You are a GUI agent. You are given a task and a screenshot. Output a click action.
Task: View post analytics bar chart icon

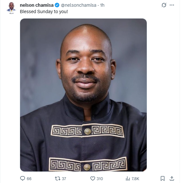(x=128, y=179)
